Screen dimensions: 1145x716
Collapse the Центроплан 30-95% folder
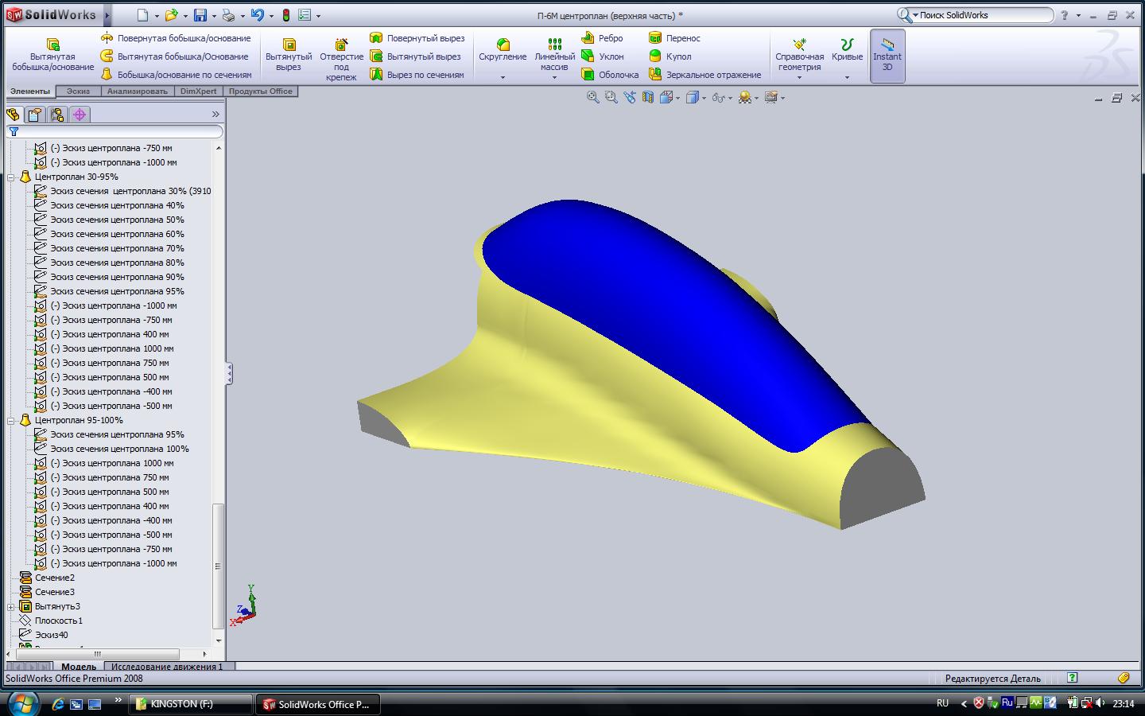pos(12,177)
